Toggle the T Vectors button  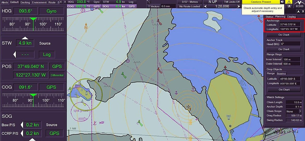point(153,6)
